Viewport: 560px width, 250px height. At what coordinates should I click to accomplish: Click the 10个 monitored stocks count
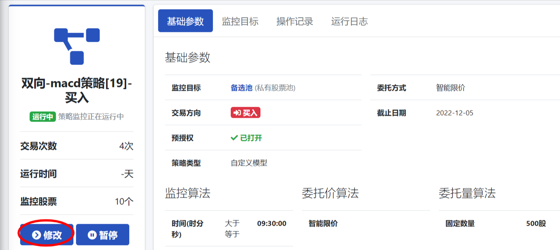(124, 202)
